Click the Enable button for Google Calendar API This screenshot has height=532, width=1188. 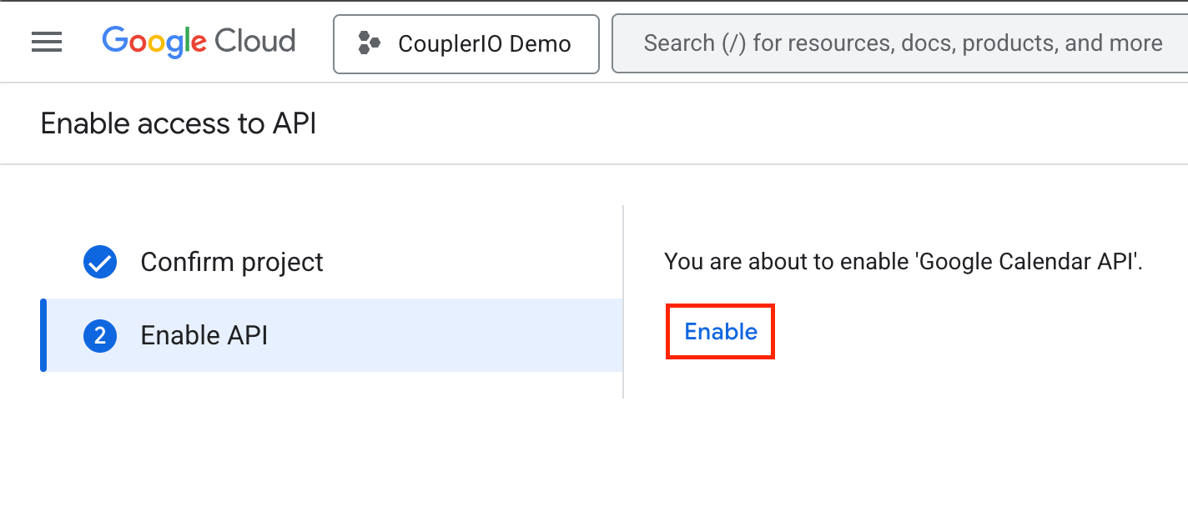click(x=719, y=331)
